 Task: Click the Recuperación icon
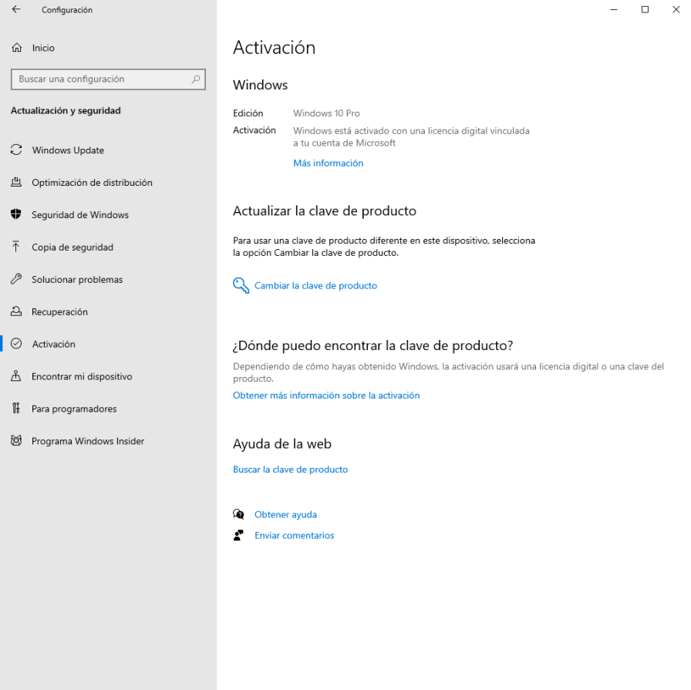click(x=16, y=311)
